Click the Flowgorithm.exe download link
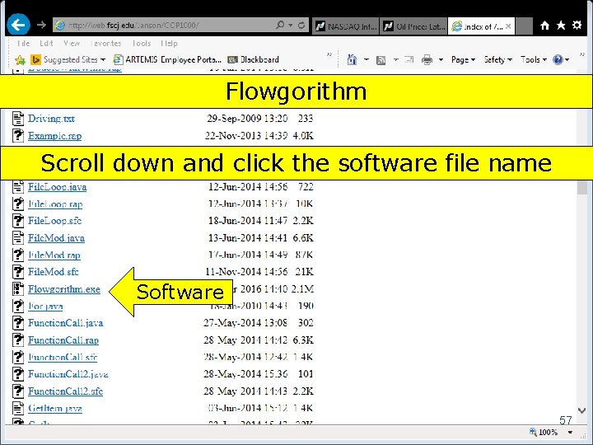Viewport: 593px width, 445px height. [x=64, y=289]
